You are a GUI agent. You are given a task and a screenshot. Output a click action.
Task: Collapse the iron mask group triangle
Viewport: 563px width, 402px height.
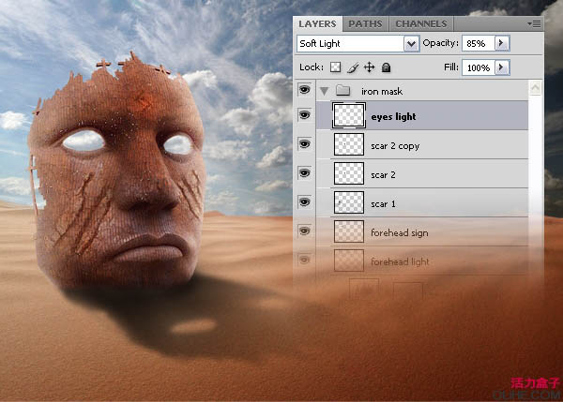point(325,91)
